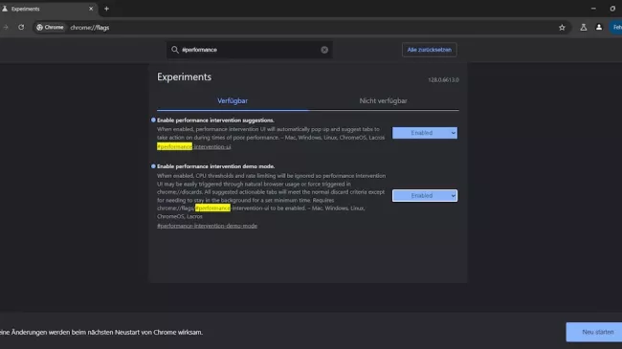622x349 pixels.
Task: Reload the page with the refresh icon
Action: click(21, 28)
